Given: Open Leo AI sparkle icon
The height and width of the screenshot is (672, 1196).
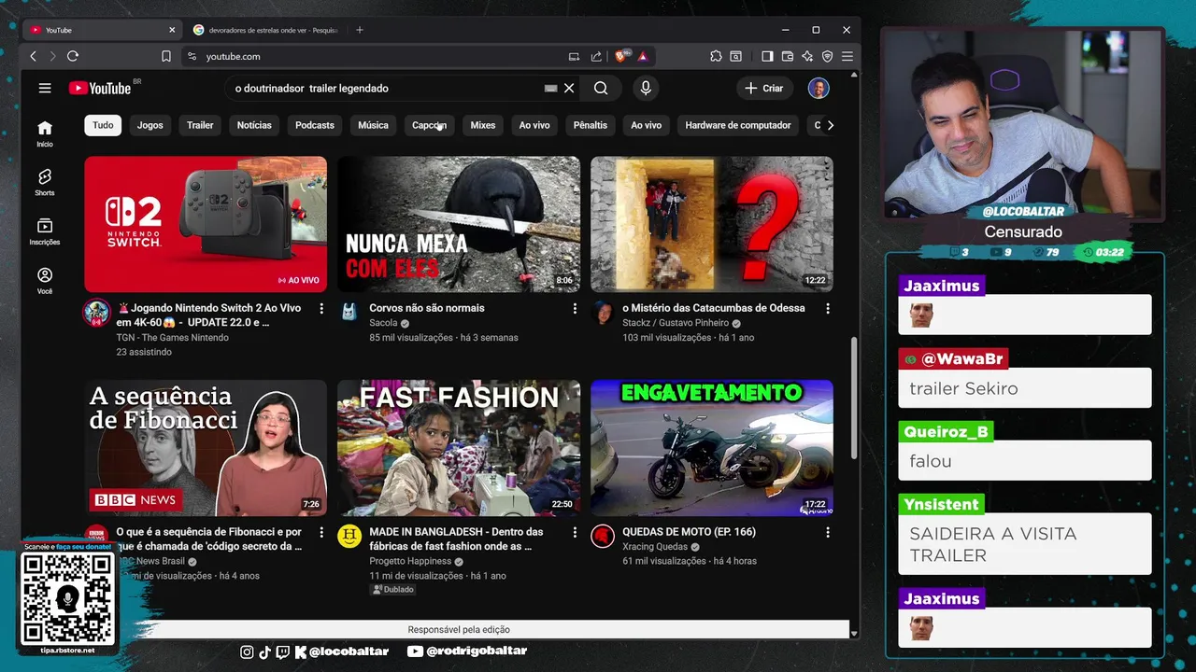Looking at the screenshot, I should click(807, 56).
